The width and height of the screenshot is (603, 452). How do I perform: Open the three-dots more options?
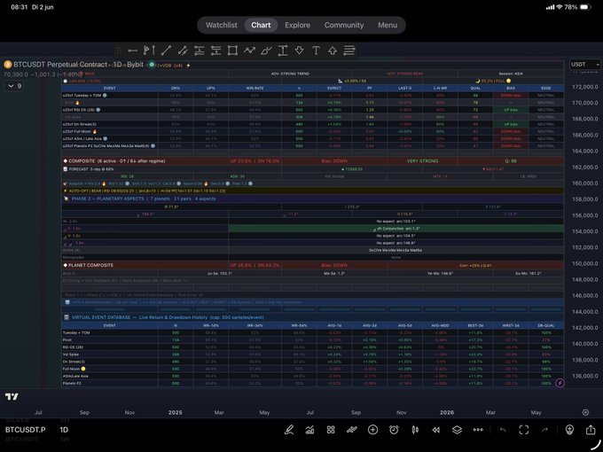click(478, 430)
